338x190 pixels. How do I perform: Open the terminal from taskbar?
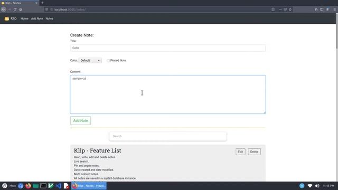coord(43,186)
